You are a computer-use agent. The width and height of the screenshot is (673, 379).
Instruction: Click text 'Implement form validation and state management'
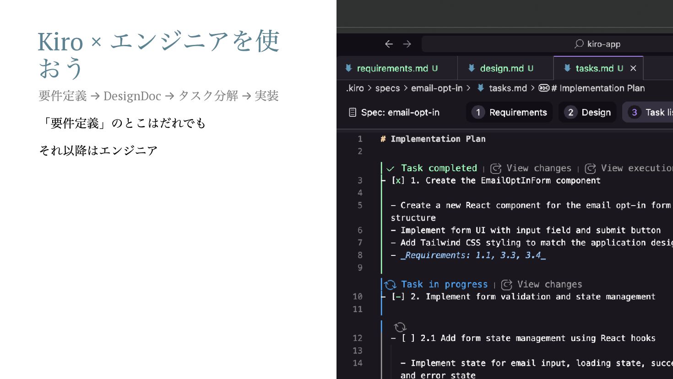point(540,297)
